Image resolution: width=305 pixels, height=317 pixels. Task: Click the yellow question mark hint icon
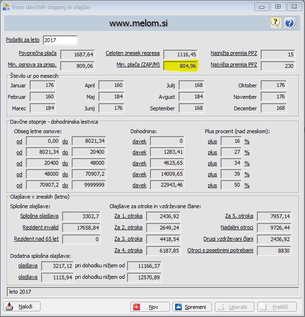pos(275,22)
